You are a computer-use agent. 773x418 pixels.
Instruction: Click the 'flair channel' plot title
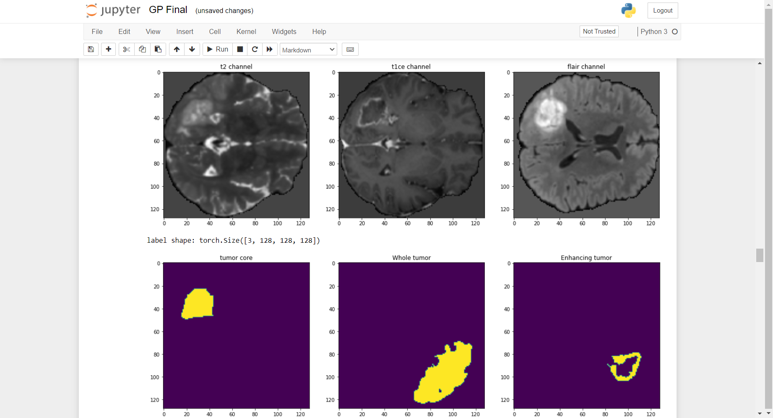(586, 67)
